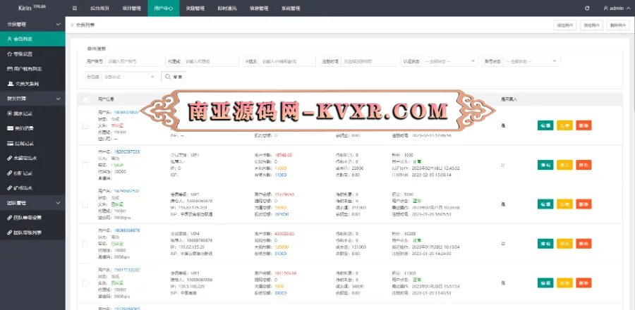Click the magnifier 搜索 search button

(174, 77)
